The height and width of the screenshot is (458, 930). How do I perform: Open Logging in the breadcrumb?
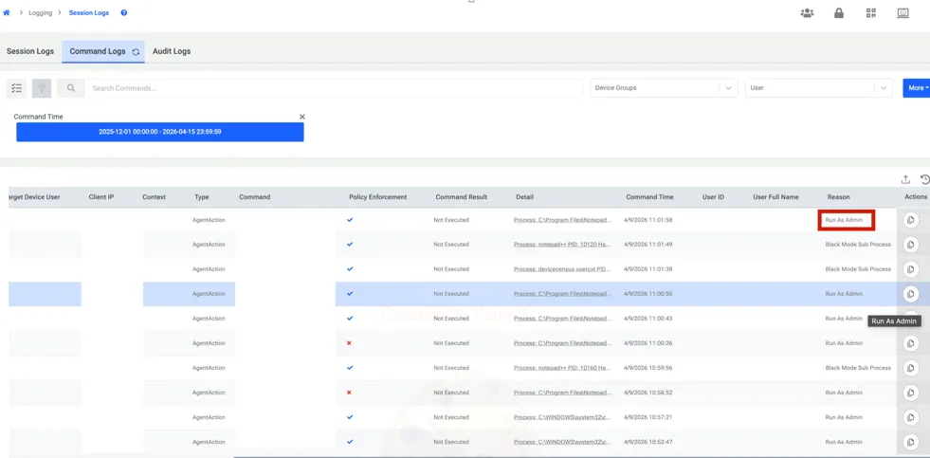pyautogui.click(x=41, y=12)
